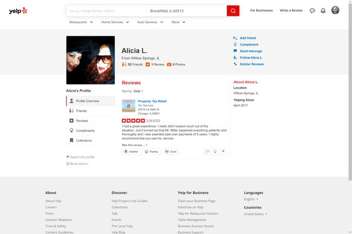Click the Follow Alicia L. icon
Screen dimensions: 352x234
coord(235,57)
